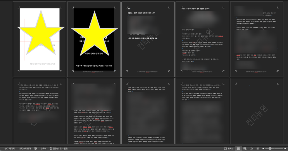Click the first page of the bottom row
This screenshot has height=151, width=288.
40,111
